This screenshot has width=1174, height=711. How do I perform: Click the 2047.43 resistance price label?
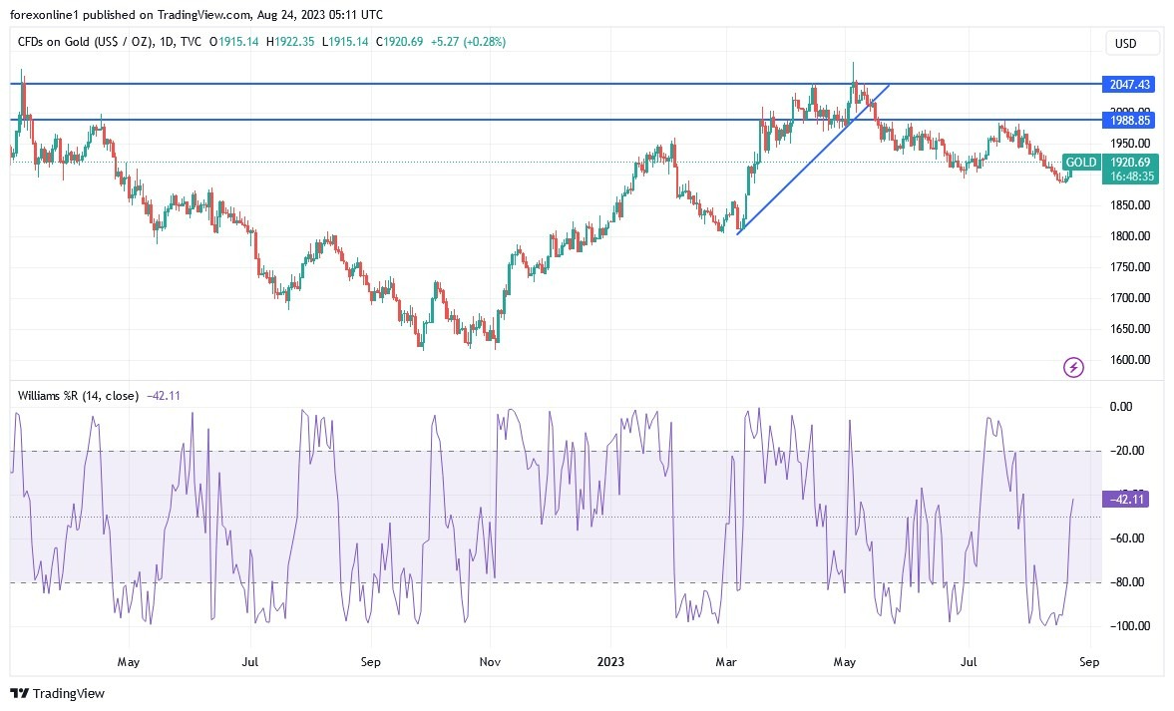coord(1131,85)
